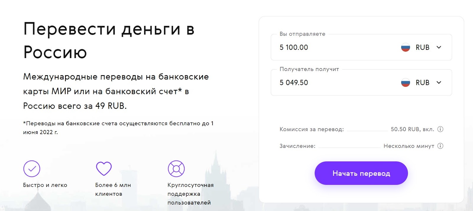Click the Зачисление label
473x211 pixels.
click(x=297, y=146)
